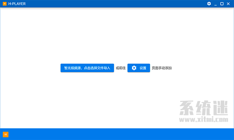Maximize the H-PLAYER window

coord(222,4)
